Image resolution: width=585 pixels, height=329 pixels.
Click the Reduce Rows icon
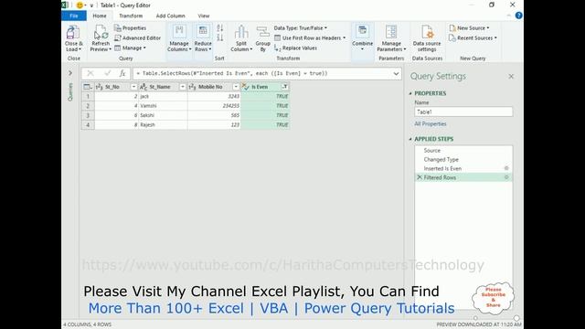(203, 32)
